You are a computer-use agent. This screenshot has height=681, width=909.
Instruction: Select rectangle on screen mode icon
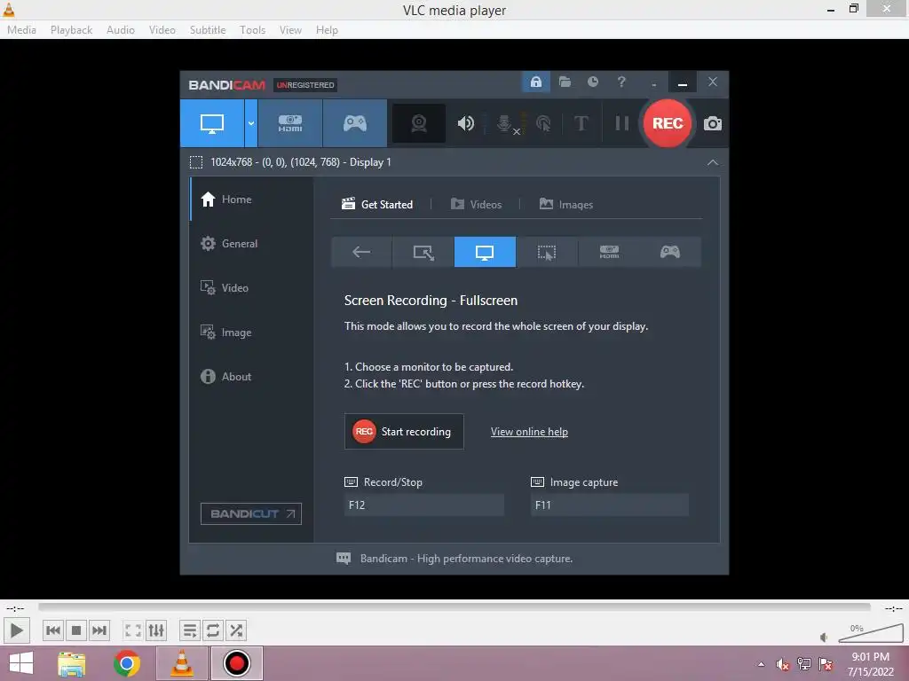point(423,252)
